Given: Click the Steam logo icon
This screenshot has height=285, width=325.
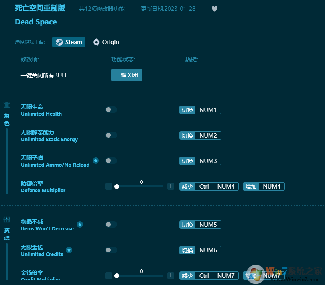Looking at the screenshot, I should coord(59,42).
